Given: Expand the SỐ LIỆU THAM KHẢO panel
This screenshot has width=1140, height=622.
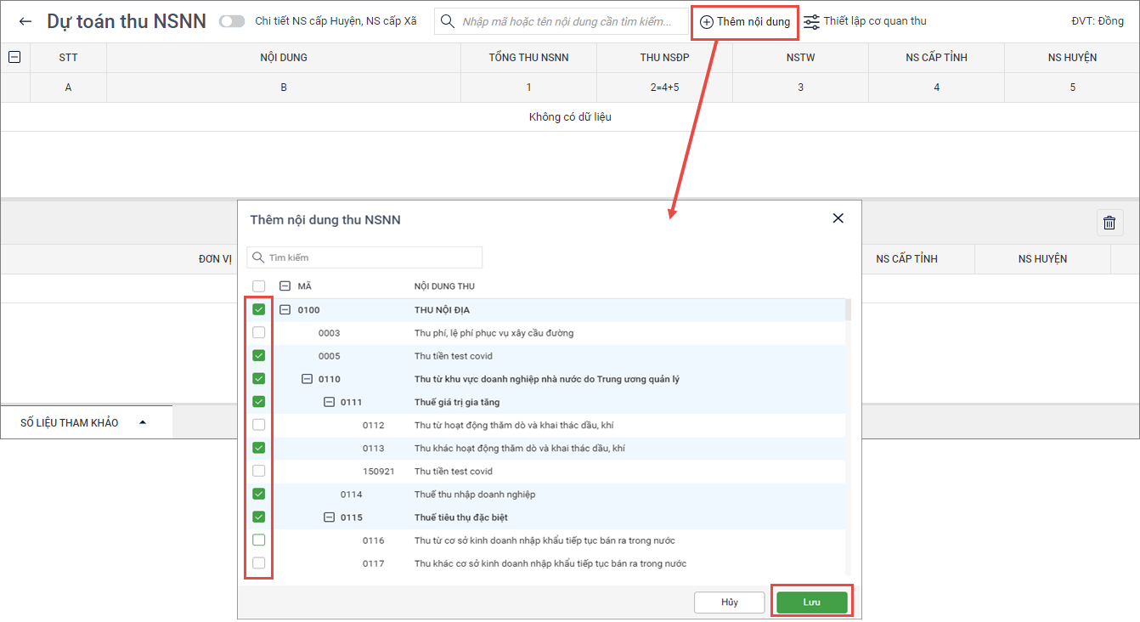Looking at the screenshot, I should (x=142, y=422).
